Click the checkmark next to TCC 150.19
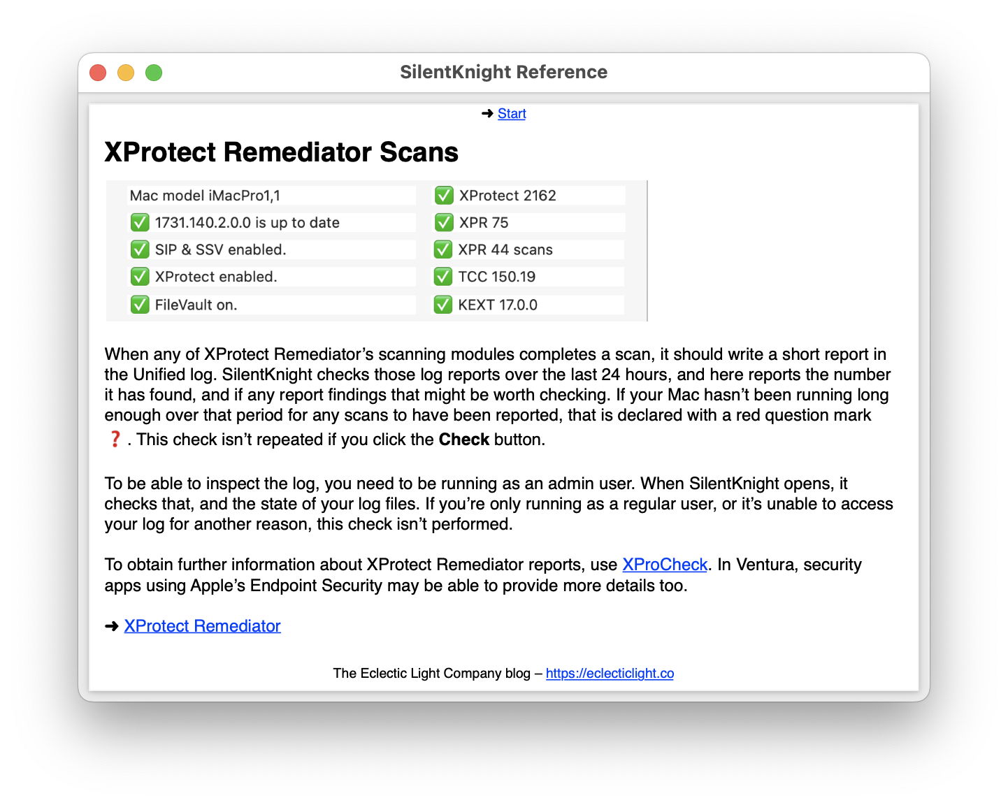Screen dimensions: 1008x805 pyautogui.click(x=443, y=277)
